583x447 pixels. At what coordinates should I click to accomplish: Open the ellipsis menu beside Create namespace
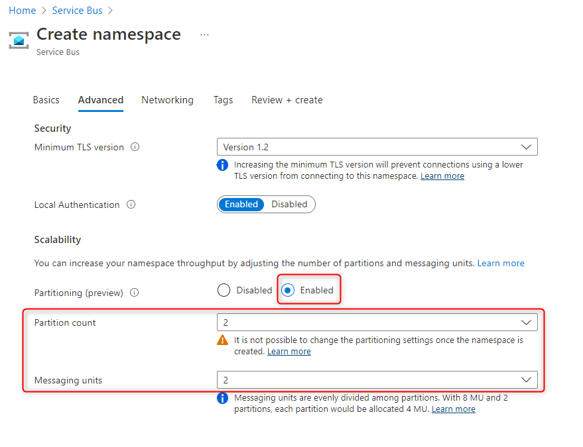pyautogui.click(x=204, y=34)
